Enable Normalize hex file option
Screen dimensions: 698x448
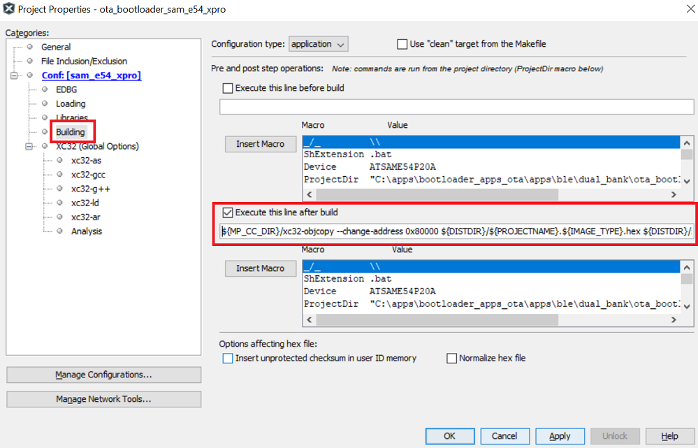452,358
